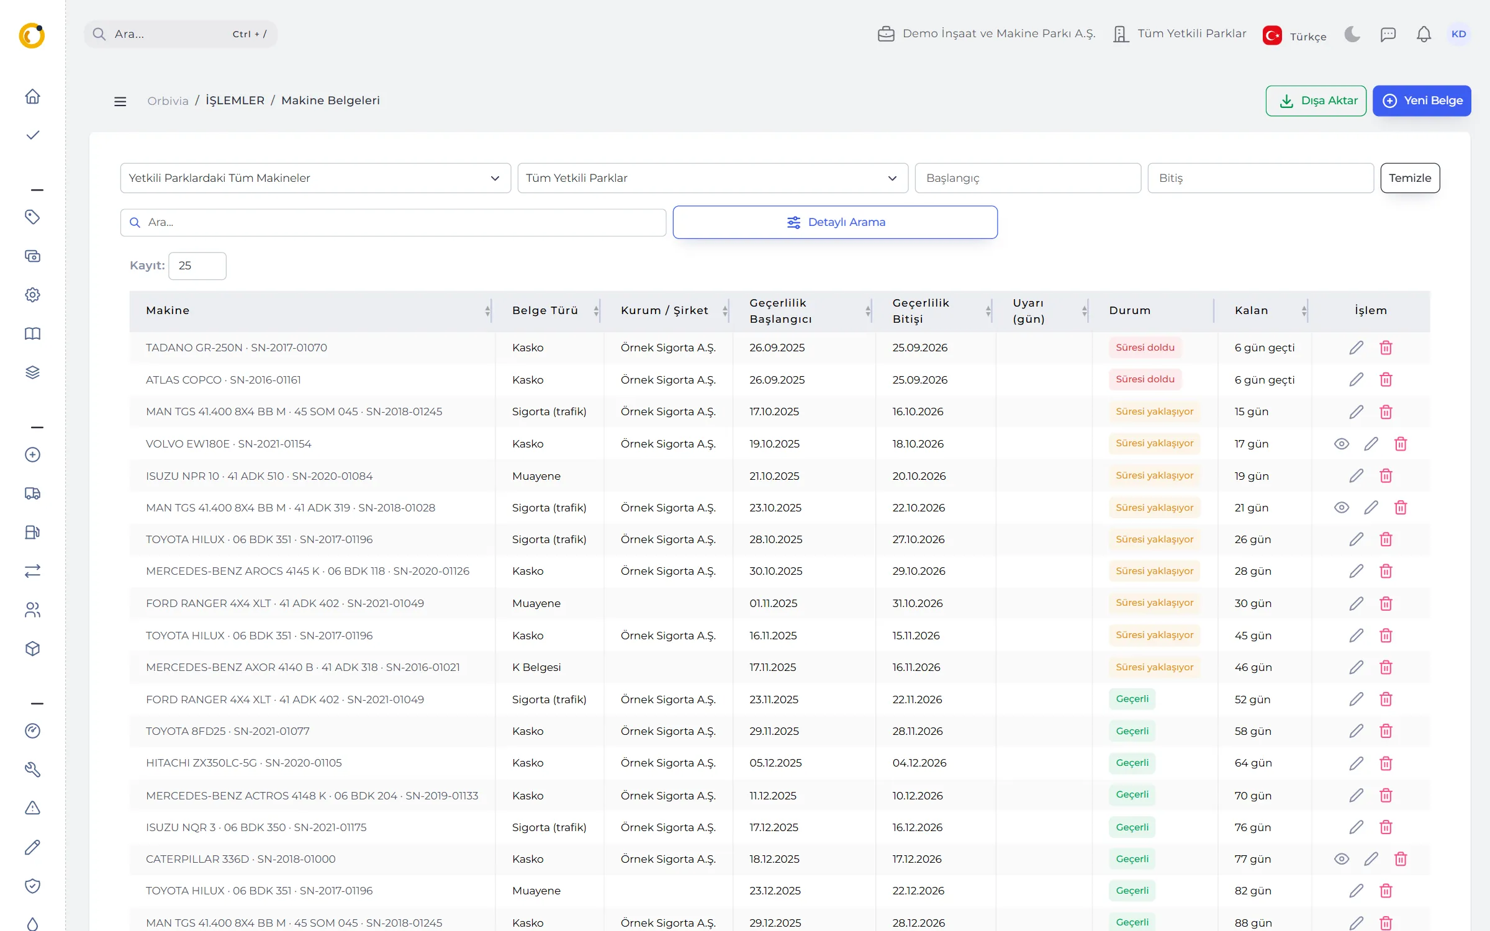The image size is (1490, 931).
Task: Sort by Kurum / Şirket column
Action: (x=669, y=310)
